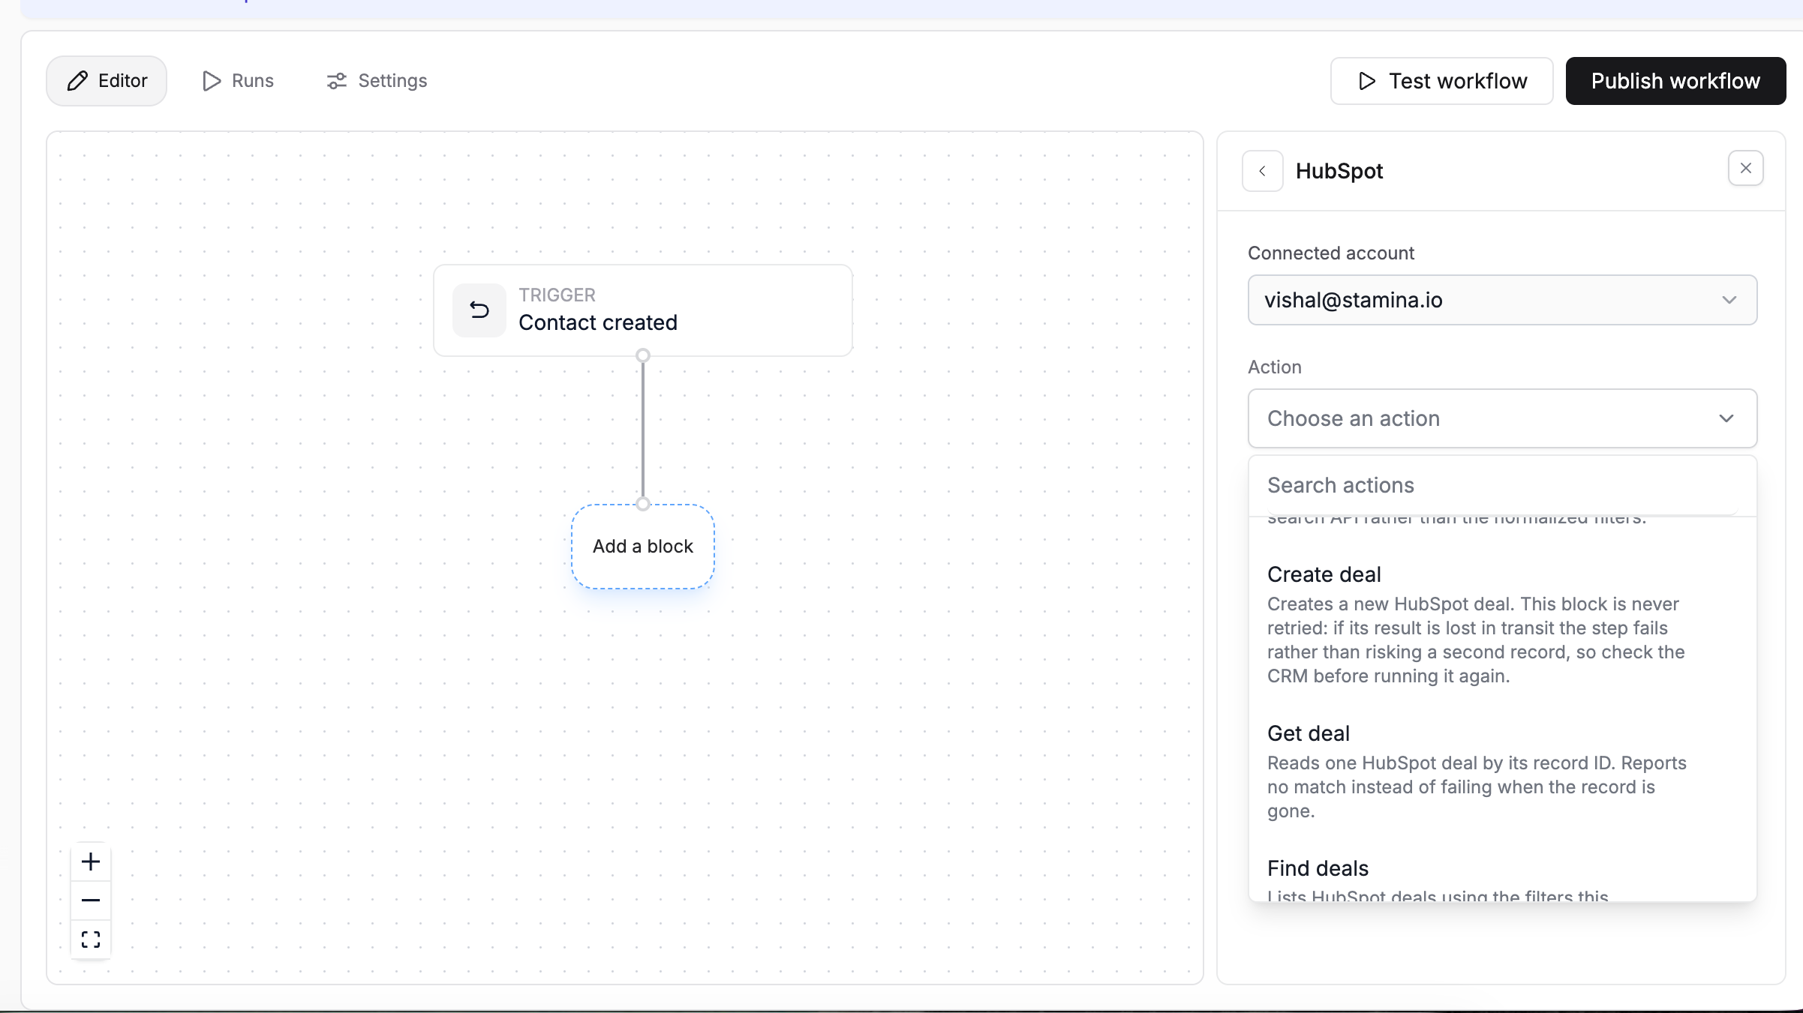
Task: Focus the Search actions field
Action: pyautogui.click(x=1502, y=485)
